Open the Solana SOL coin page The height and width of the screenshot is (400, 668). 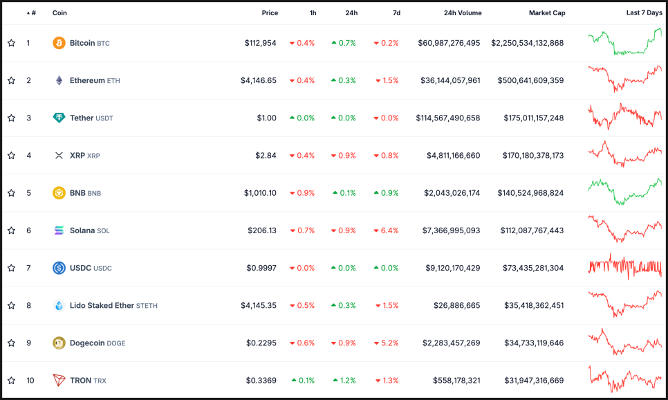pos(89,230)
